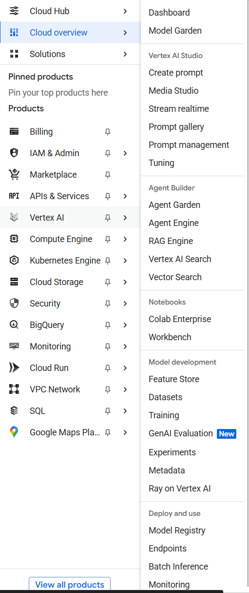Open Model Garden from the submenu
Viewport: 249px width, 593px height.
tap(175, 31)
